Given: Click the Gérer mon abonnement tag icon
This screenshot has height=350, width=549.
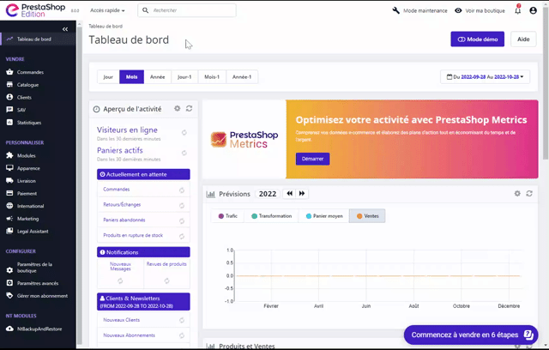Looking at the screenshot, I should tap(9, 296).
